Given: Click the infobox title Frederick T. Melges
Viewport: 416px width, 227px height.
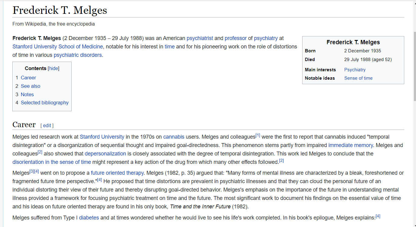Looking at the screenshot, I should click(353, 42).
